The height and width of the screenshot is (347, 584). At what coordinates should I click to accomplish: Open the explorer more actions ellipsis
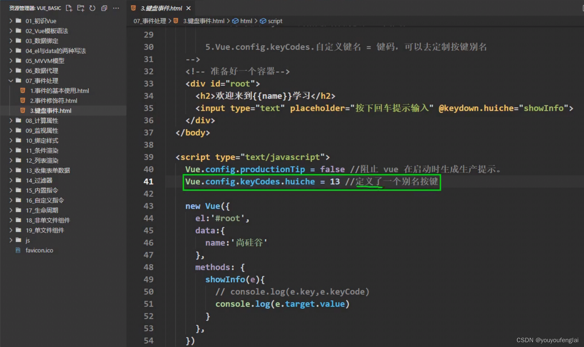coord(116,8)
